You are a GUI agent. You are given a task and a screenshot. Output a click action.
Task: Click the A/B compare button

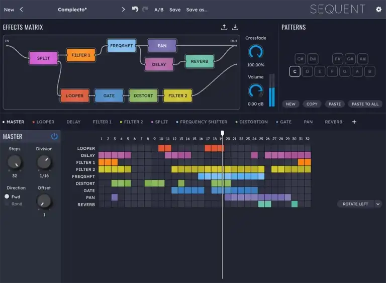(x=159, y=10)
